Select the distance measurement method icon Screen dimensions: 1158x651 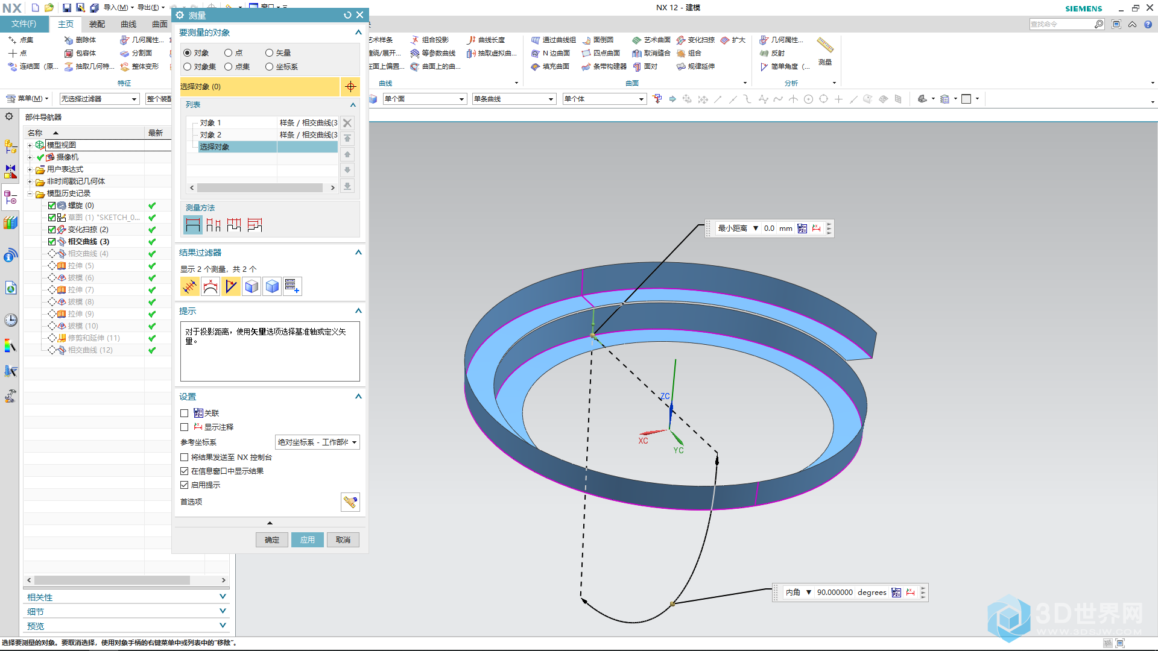coord(192,225)
